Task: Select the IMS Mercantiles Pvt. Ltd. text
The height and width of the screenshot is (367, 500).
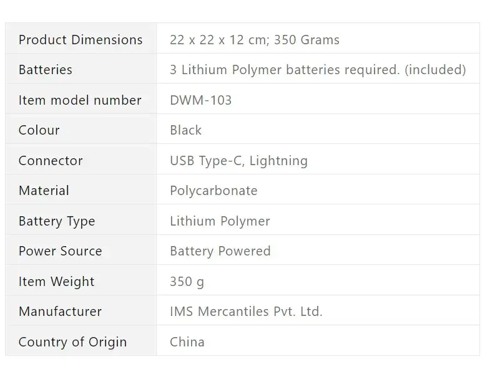Action: [246, 312]
